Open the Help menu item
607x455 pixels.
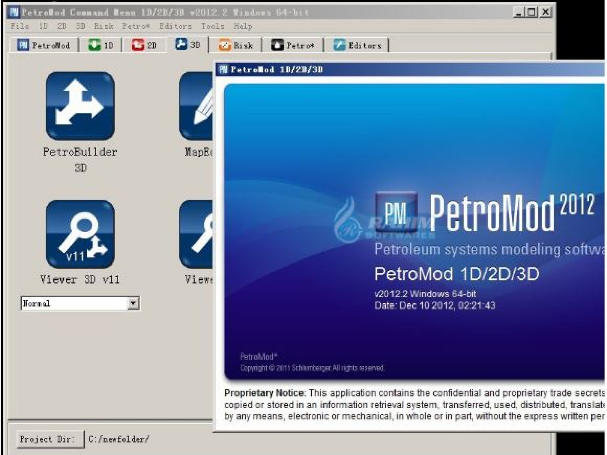[x=243, y=26]
